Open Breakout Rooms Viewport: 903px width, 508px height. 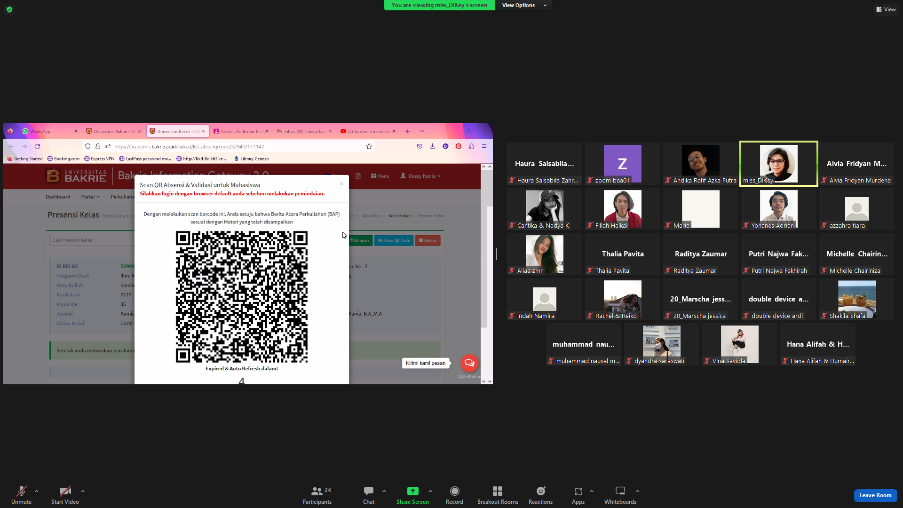pos(498,495)
